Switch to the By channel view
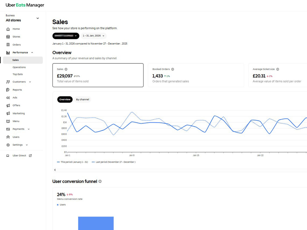Screen dimensions: 307x230 [x=83, y=99]
